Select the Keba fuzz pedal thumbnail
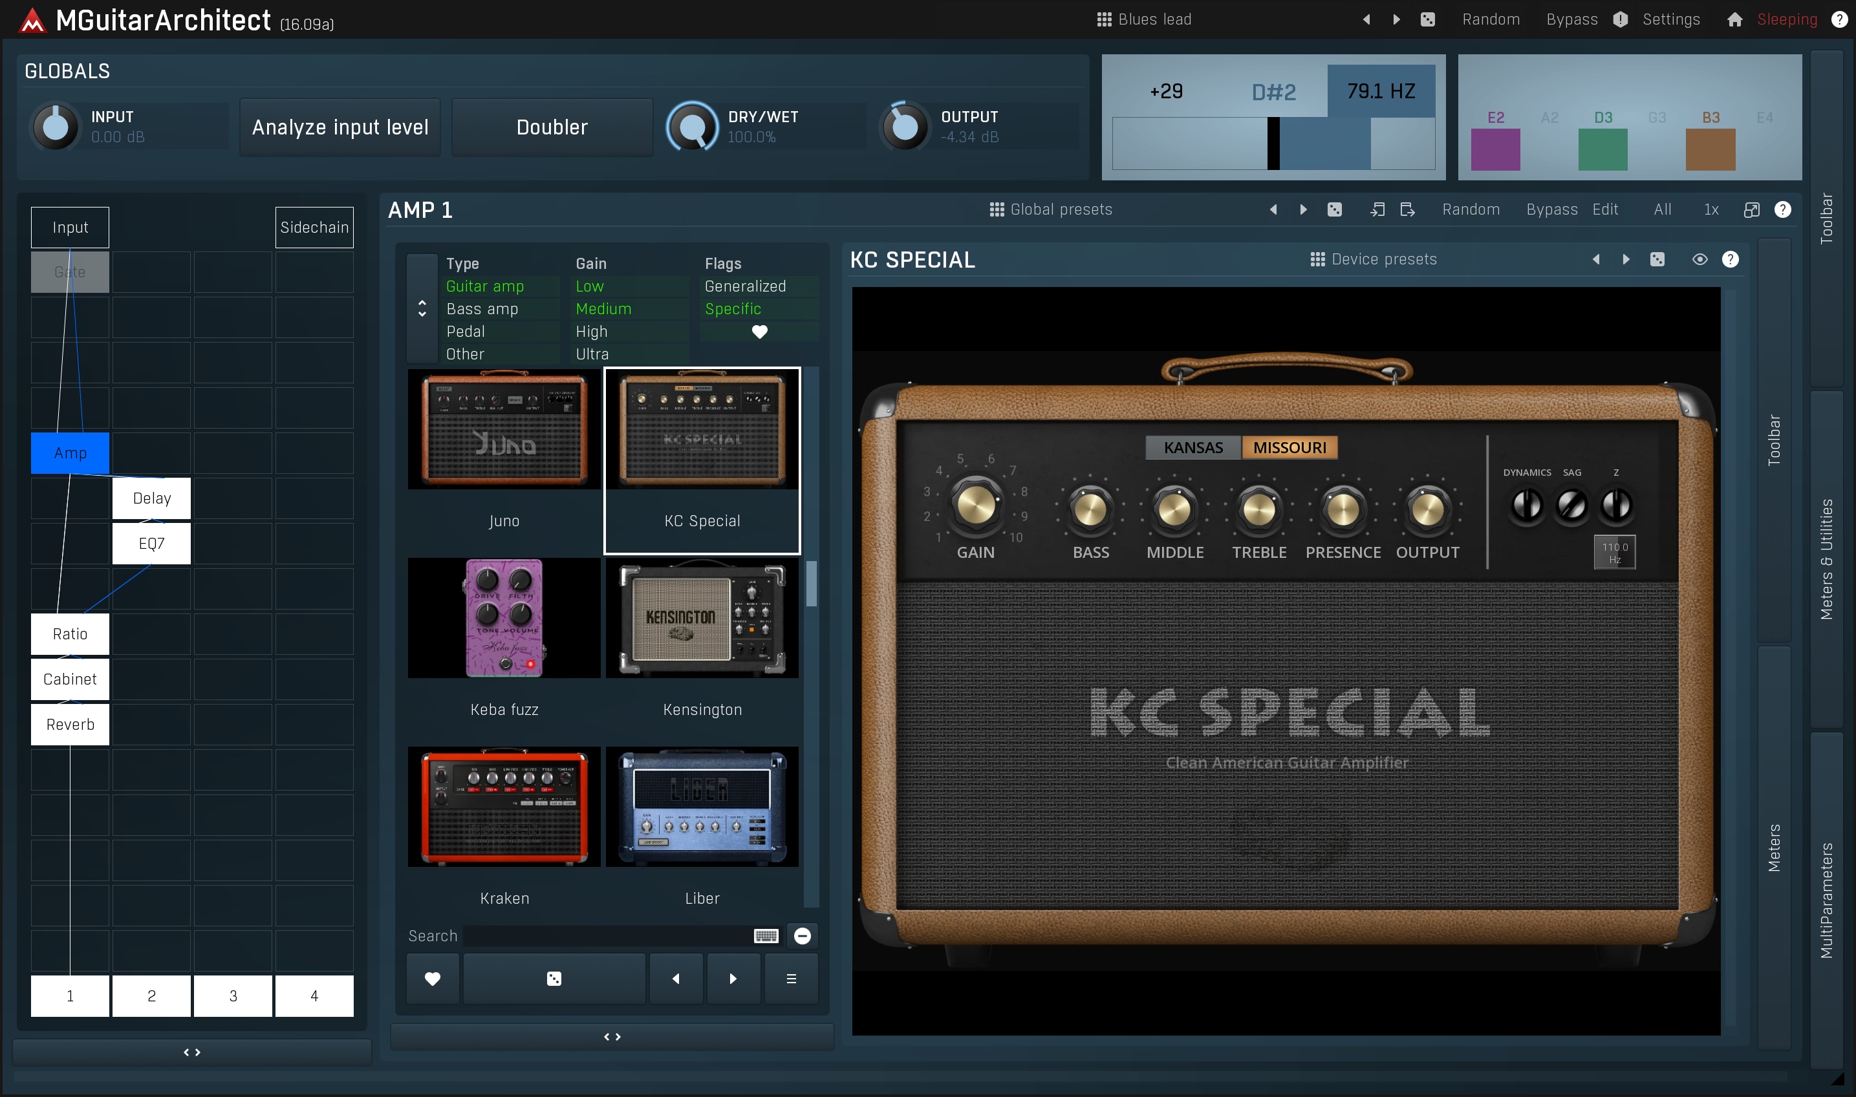Image resolution: width=1856 pixels, height=1097 pixels. click(x=504, y=648)
